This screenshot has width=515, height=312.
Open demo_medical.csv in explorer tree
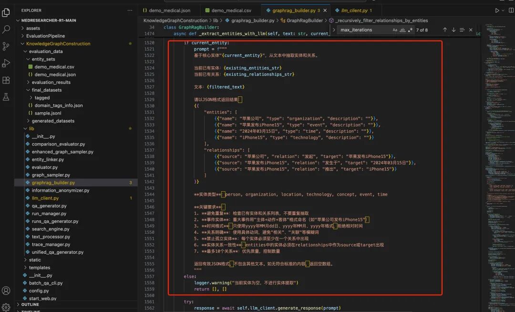click(x=54, y=67)
